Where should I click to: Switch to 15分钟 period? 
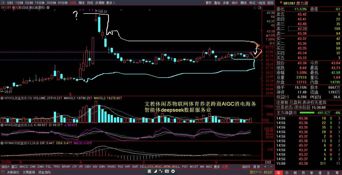(39, 3)
